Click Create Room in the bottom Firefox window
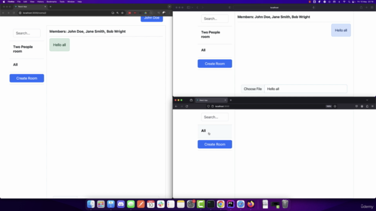The height and width of the screenshot is (211, 376). (x=214, y=144)
